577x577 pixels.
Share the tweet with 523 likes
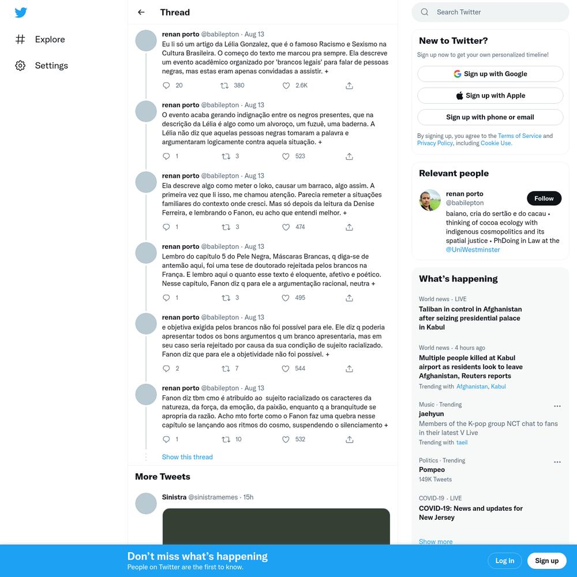pyautogui.click(x=349, y=156)
